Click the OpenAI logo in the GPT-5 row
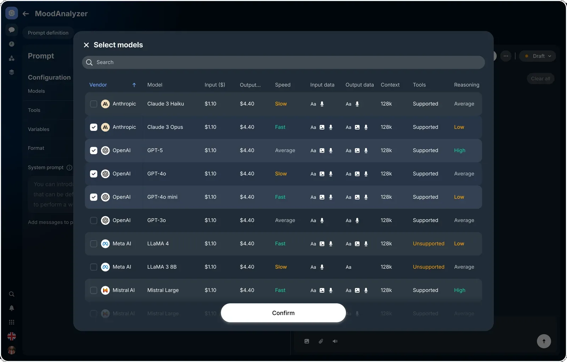Screen dimensions: 567x362 click(x=105, y=151)
